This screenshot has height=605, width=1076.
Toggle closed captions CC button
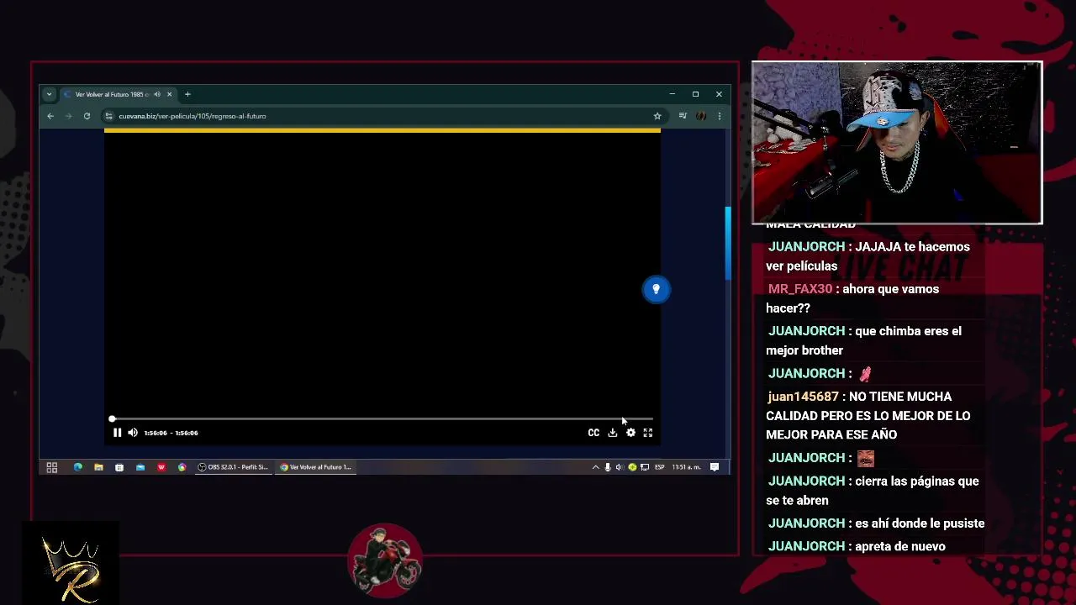point(593,433)
